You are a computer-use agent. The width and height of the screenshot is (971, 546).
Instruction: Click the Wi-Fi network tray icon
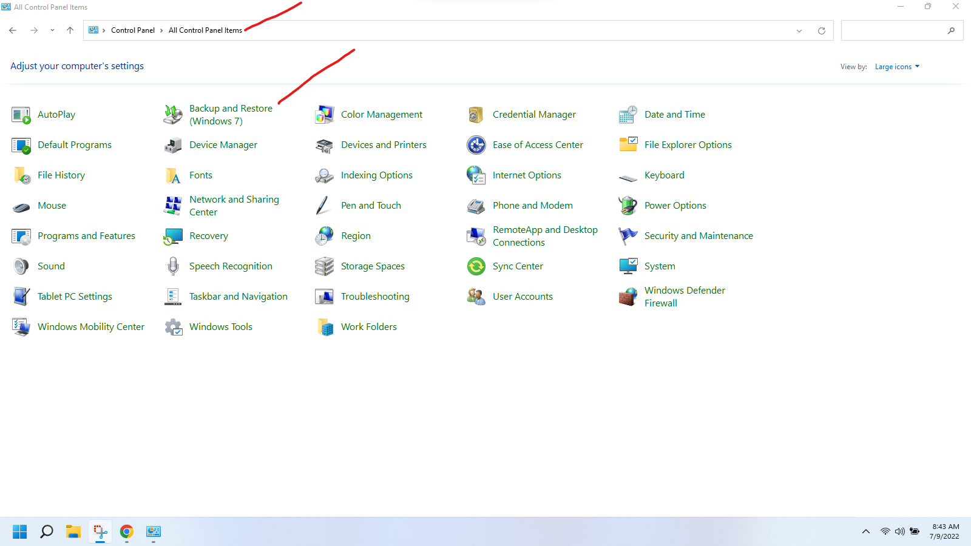(885, 532)
